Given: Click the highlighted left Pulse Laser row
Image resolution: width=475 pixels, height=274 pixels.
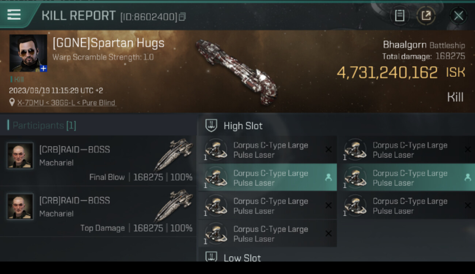Looking at the screenshot, I should pyautogui.click(x=267, y=178).
